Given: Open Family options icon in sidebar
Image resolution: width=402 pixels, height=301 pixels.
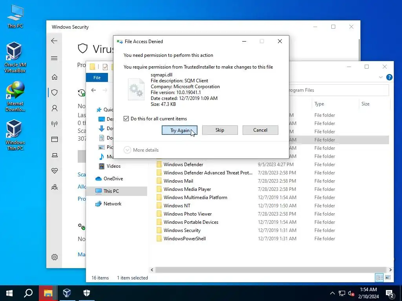Looking at the screenshot, I should point(54,187).
